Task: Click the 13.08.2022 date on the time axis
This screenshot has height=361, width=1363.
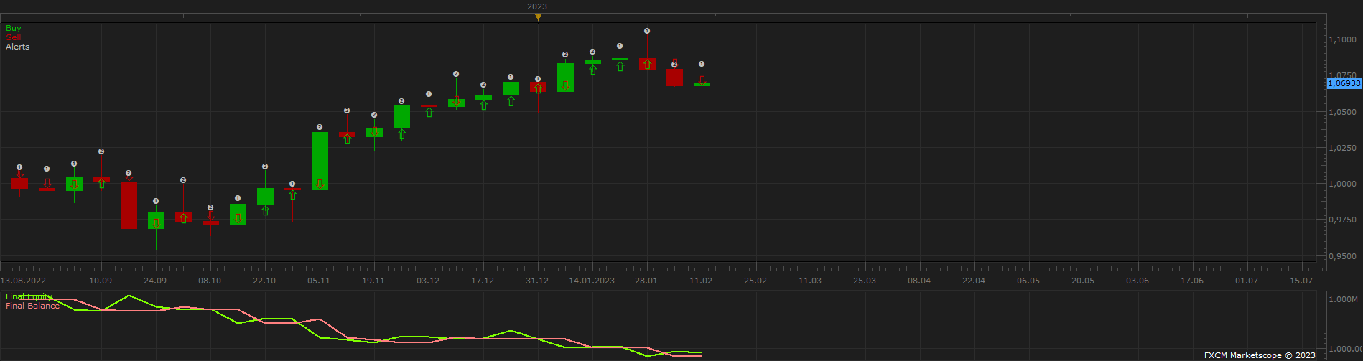Action: point(23,281)
